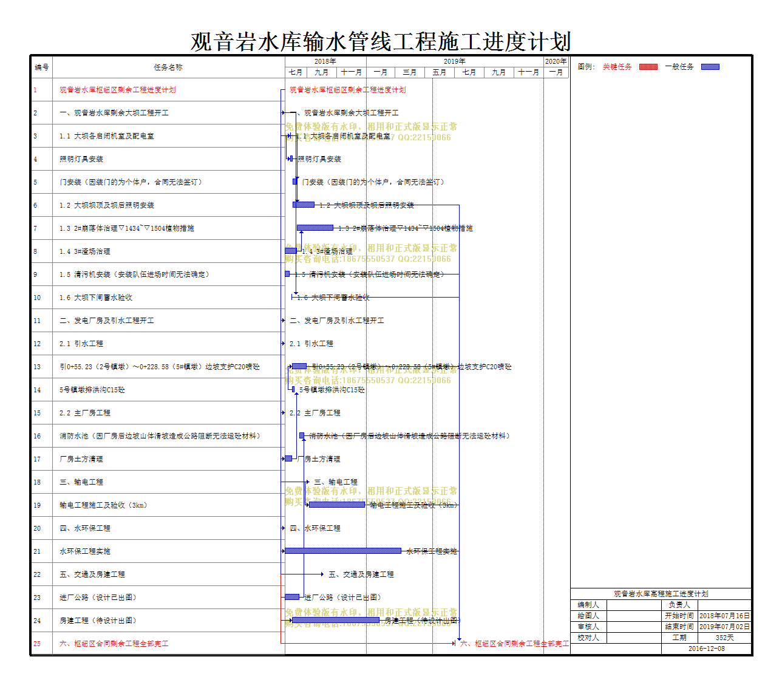Click task 1.2 大坝坝顶及坝后照明安装 in the name column
The image size is (782, 685).
(107, 205)
